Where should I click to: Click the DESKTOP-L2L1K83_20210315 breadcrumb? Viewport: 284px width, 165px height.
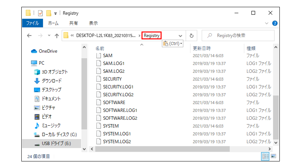click(106, 35)
